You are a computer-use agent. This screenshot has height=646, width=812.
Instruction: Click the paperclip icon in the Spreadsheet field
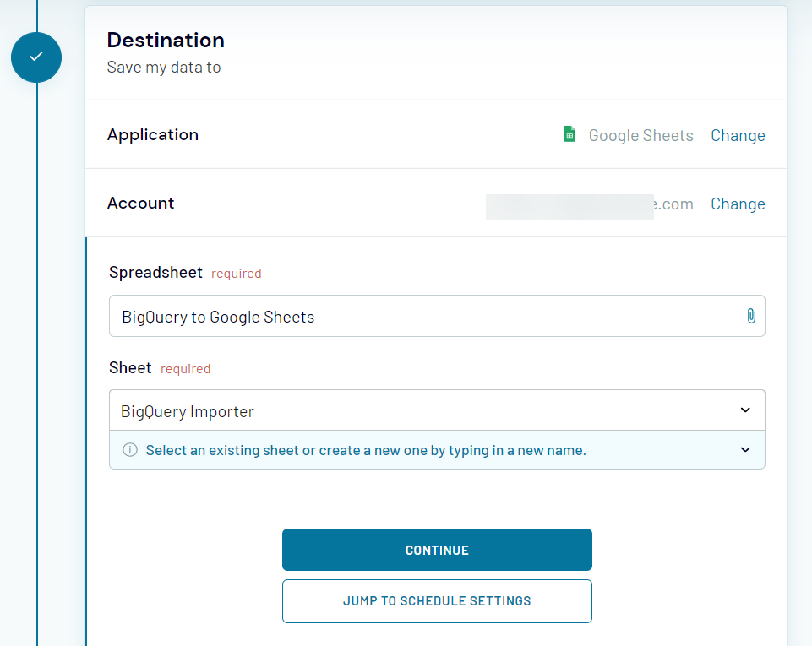[751, 316]
